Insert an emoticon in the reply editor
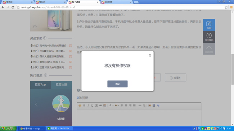The height and width of the screenshot is (131, 234). 80,106
